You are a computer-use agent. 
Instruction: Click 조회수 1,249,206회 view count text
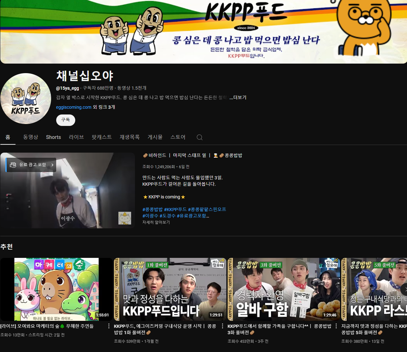pos(159,167)
